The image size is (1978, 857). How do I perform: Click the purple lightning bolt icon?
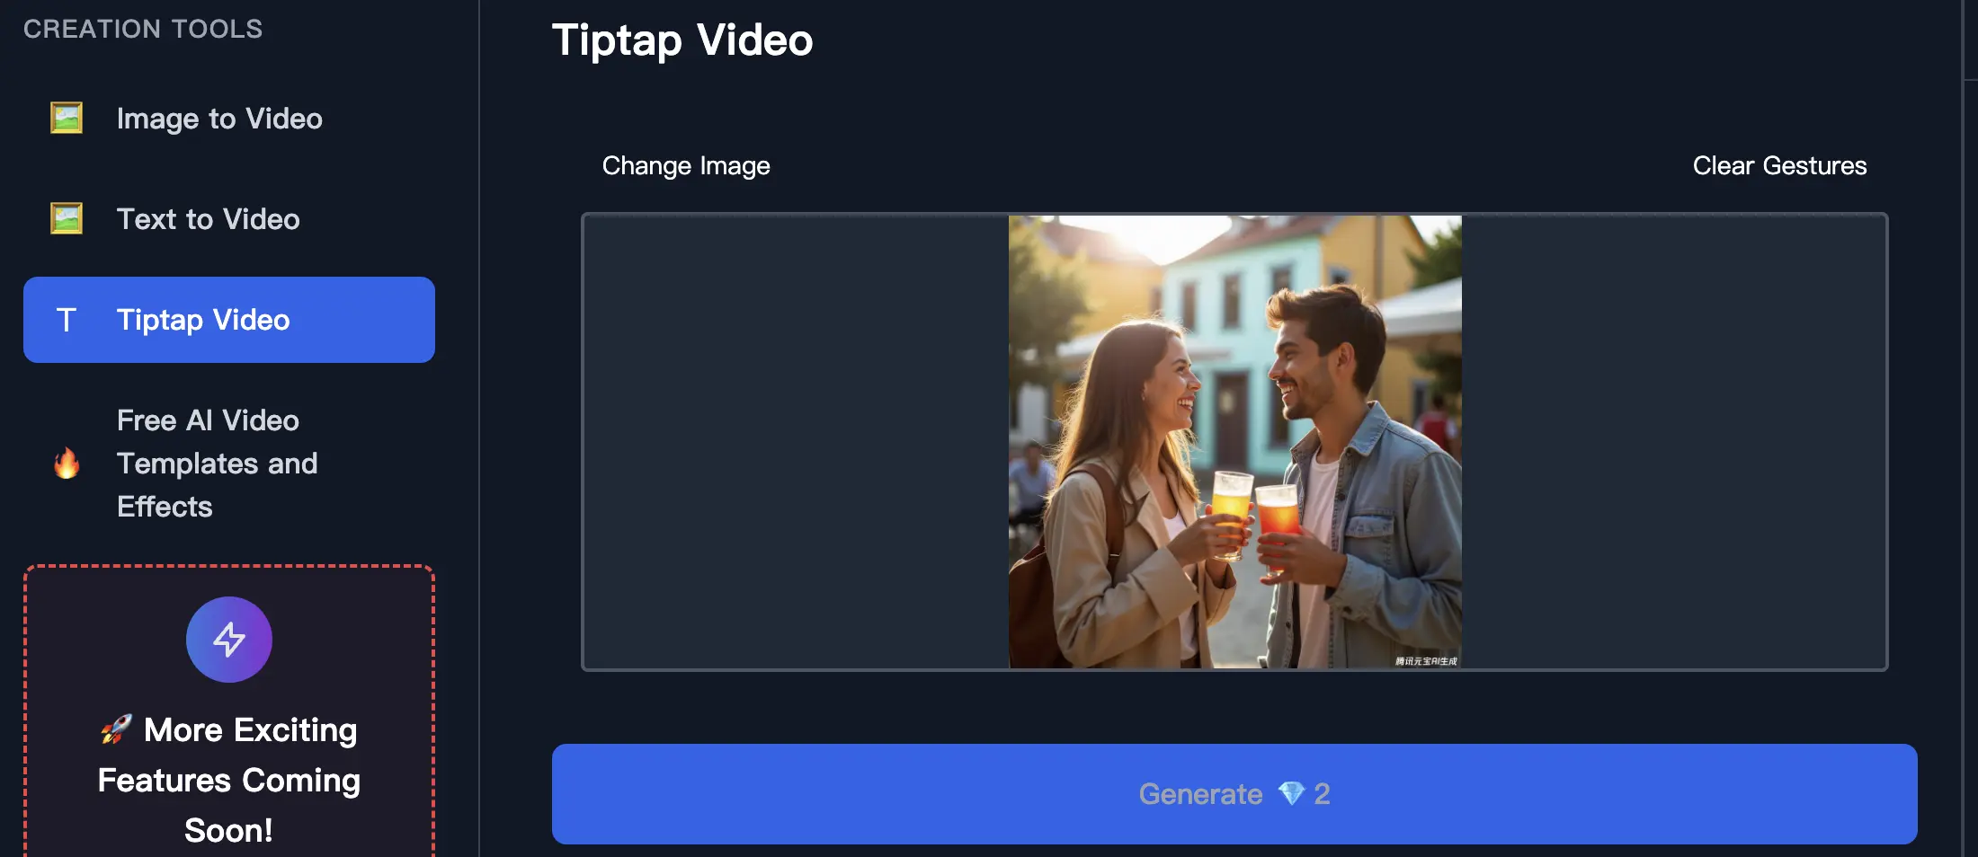(228, 639)
